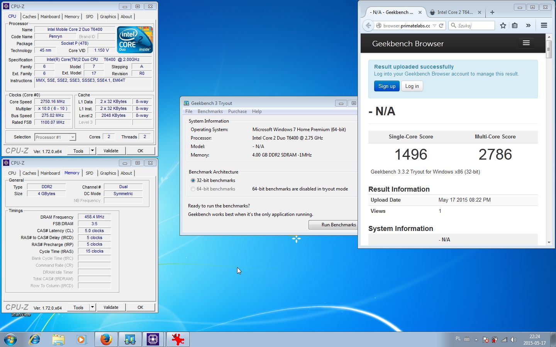Click the Firefox back arrow button

point(368,25)
